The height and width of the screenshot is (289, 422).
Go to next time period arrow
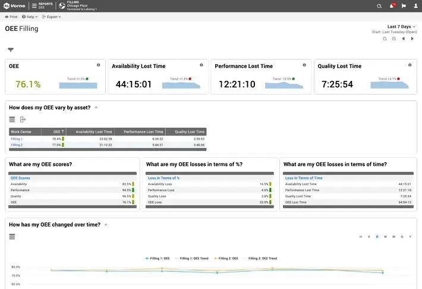click(412, 39)
